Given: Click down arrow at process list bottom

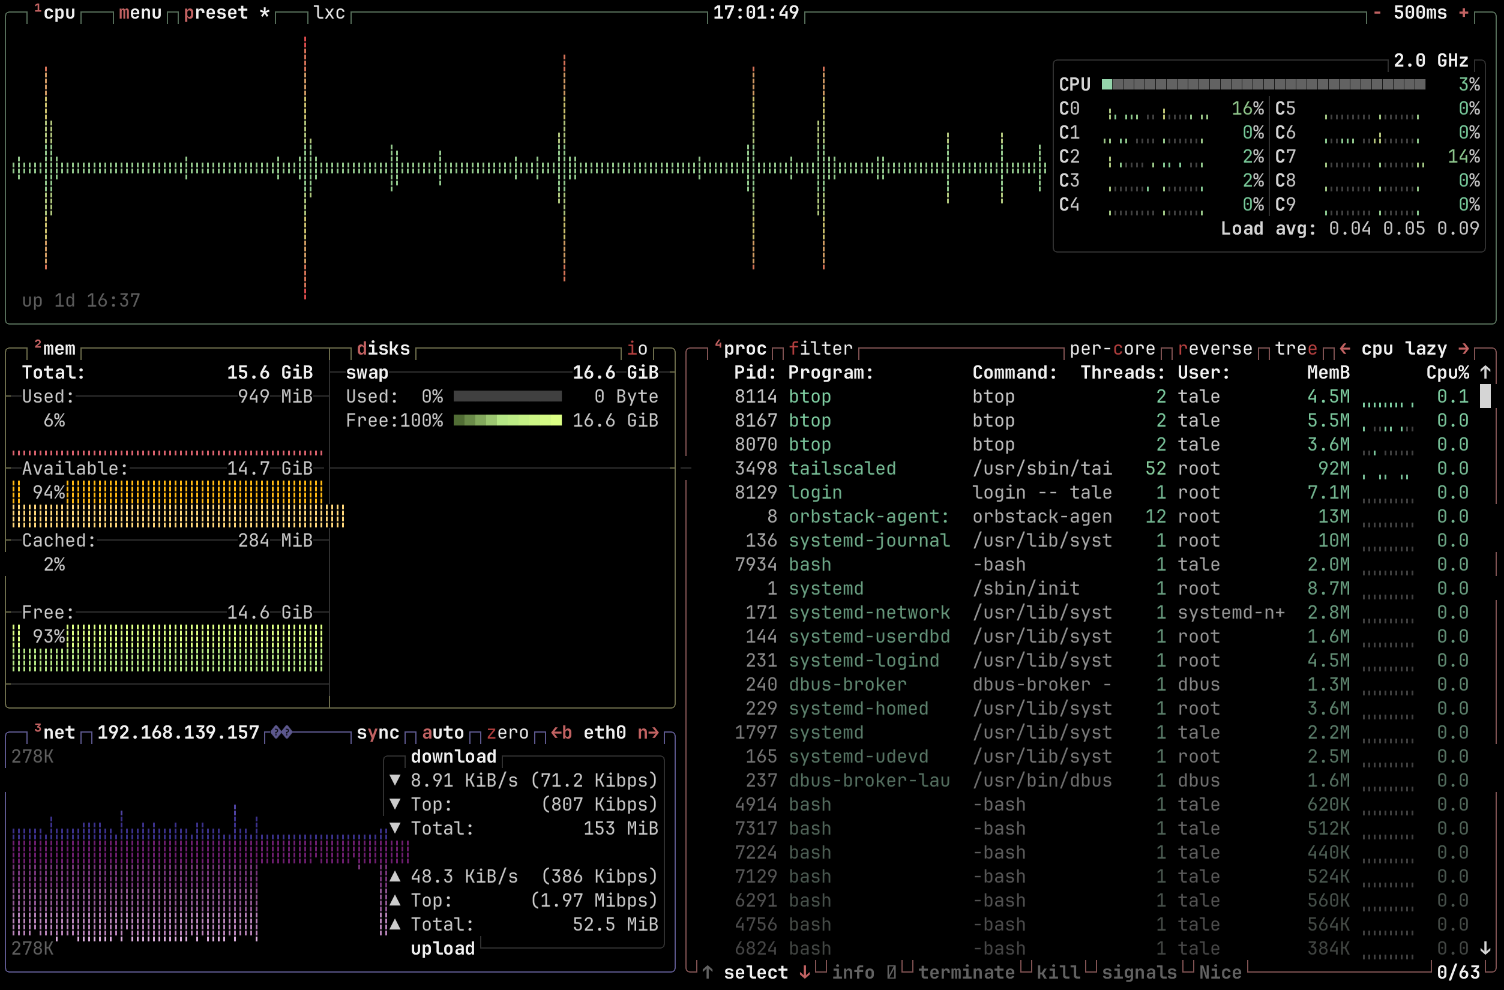Looking at the screenshot, I should [x=1485, y=949].
